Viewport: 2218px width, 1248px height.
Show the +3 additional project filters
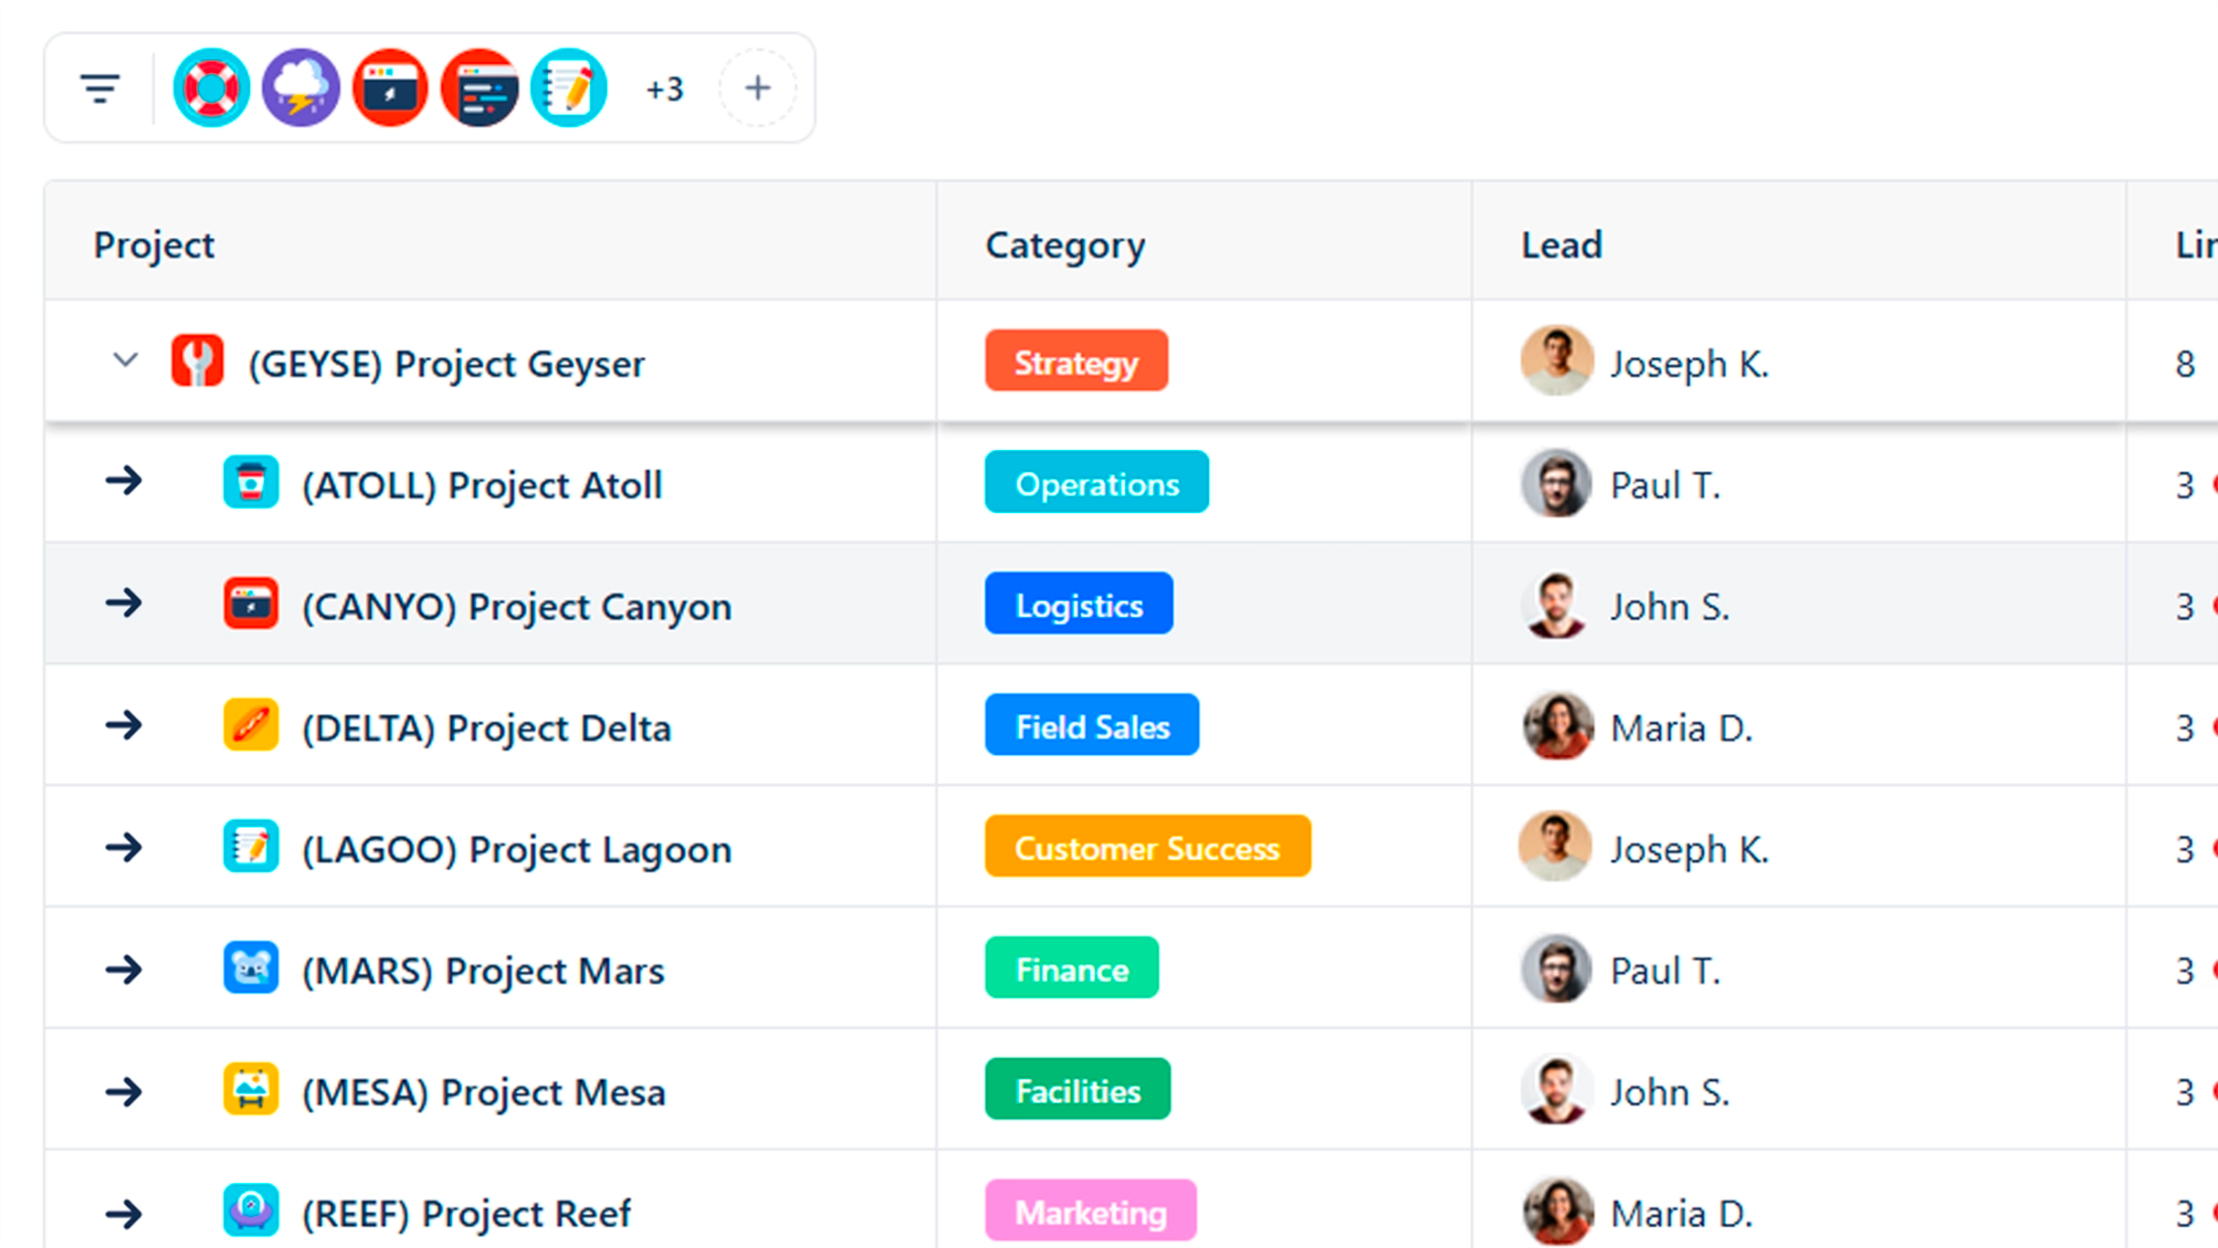click(x=664, y=89)
